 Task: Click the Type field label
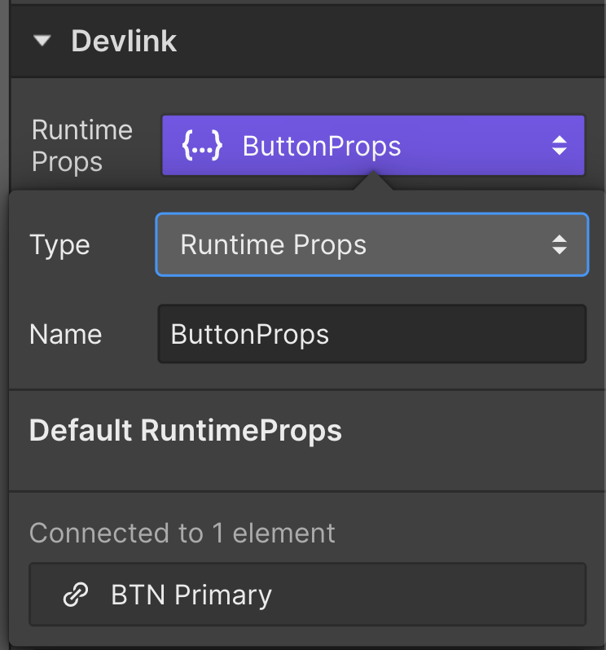pyautogui.click(x=59, y=245)
